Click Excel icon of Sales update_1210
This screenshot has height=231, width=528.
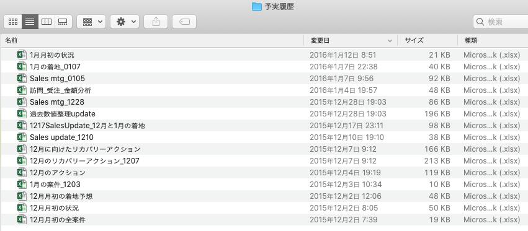22,137
